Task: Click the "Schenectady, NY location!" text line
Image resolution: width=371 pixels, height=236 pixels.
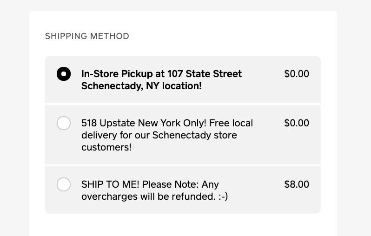Action: pyautogui.click(x=141, y=86)
